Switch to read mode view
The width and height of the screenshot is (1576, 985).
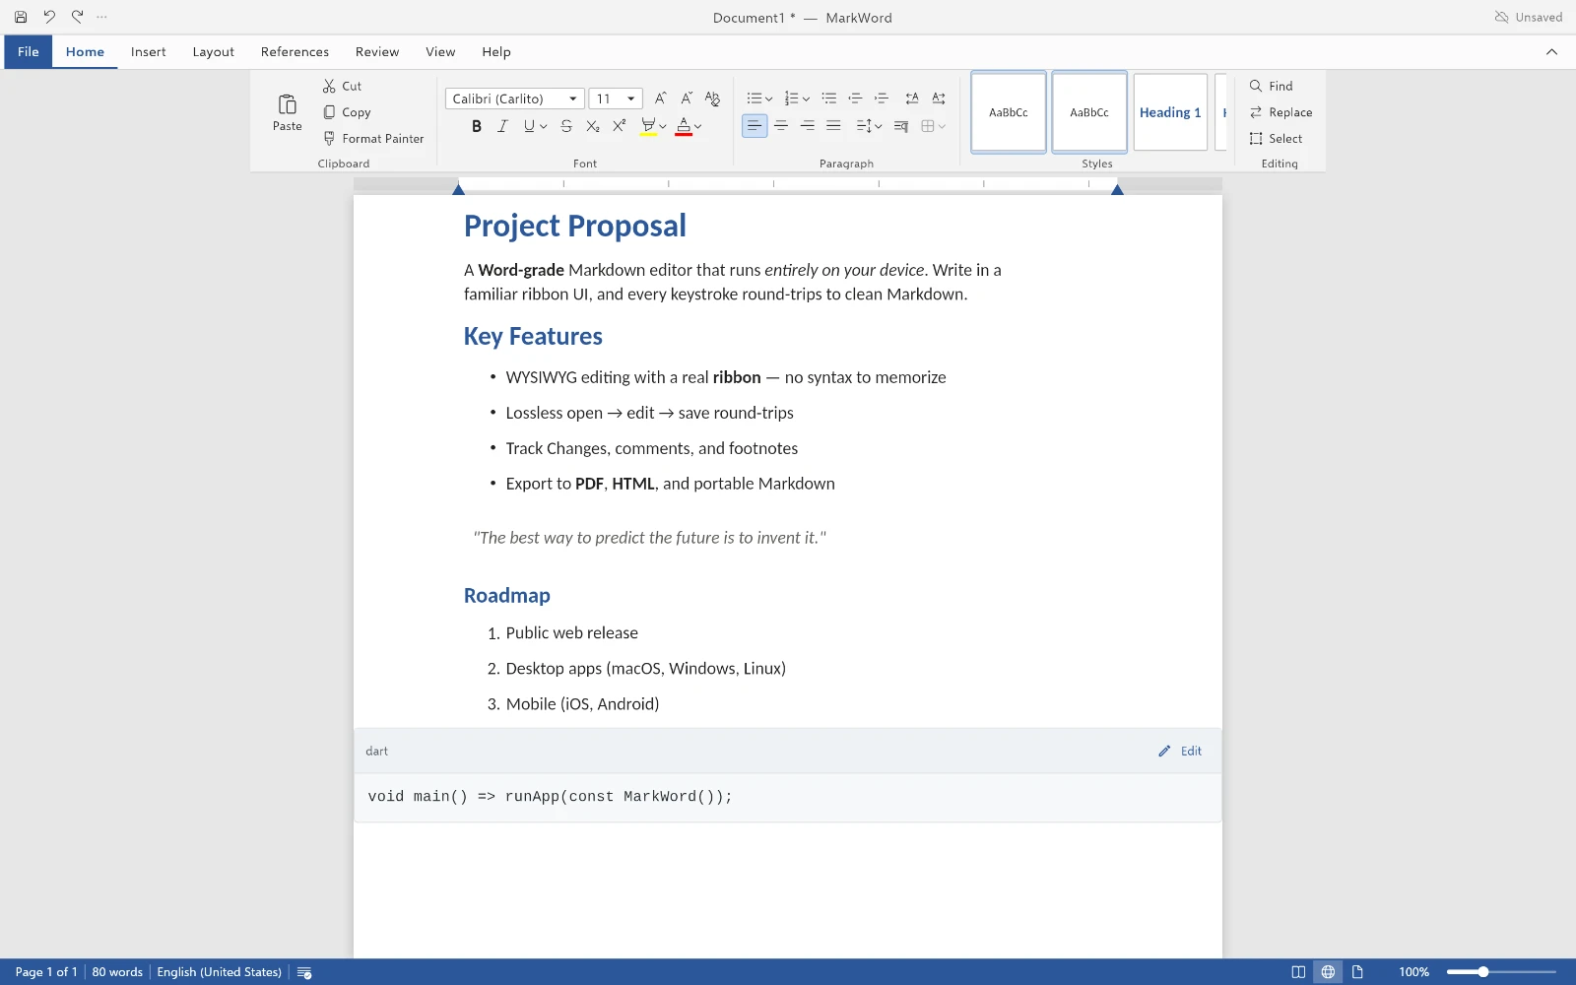click(1298, 972)
